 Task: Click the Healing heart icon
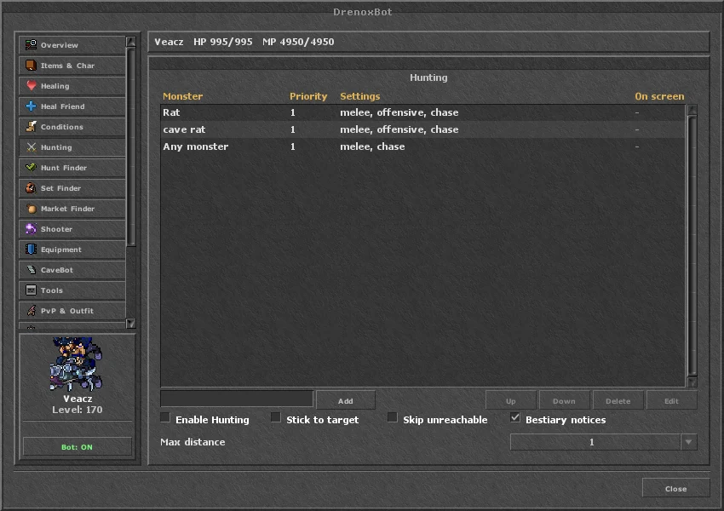coord(31,85)
